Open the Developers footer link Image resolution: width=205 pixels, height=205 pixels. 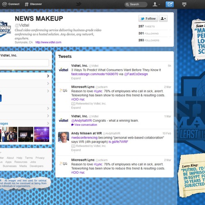coord(36,166)
